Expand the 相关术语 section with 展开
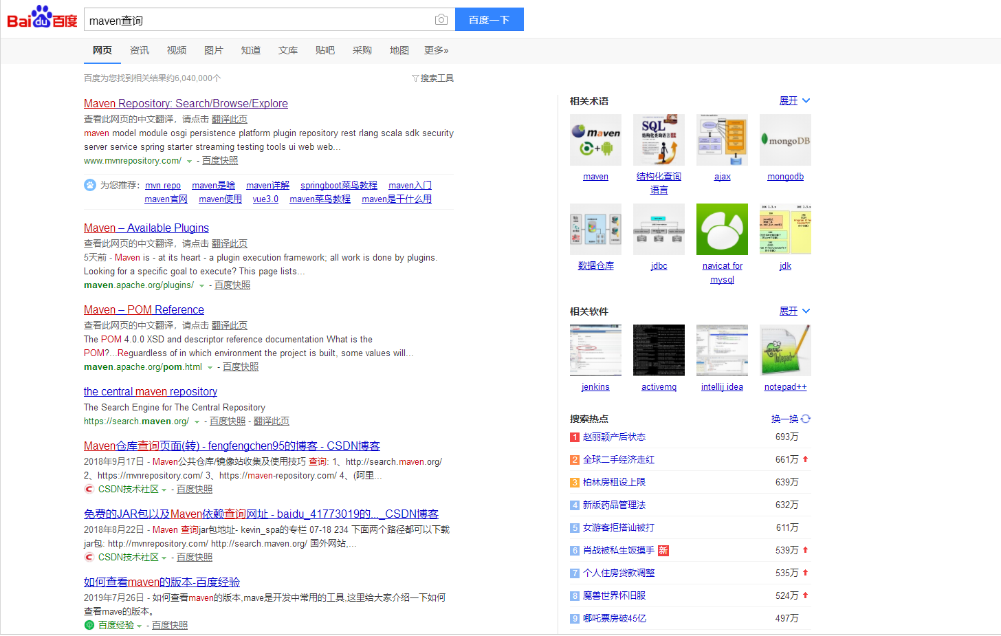This screenshot has height=636, width=1001. point(795,101)
